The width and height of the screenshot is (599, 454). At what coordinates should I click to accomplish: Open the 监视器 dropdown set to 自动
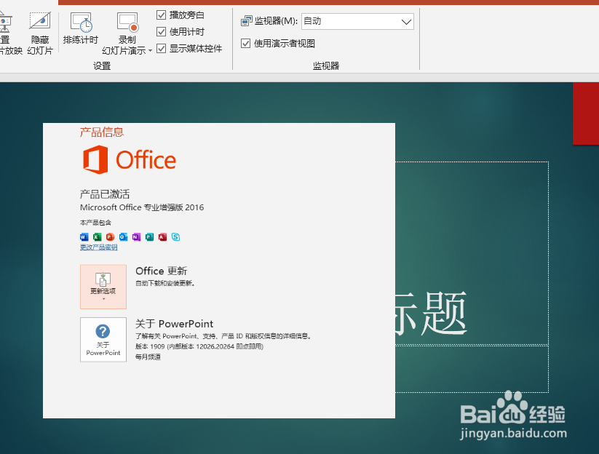tap(357, 21)
